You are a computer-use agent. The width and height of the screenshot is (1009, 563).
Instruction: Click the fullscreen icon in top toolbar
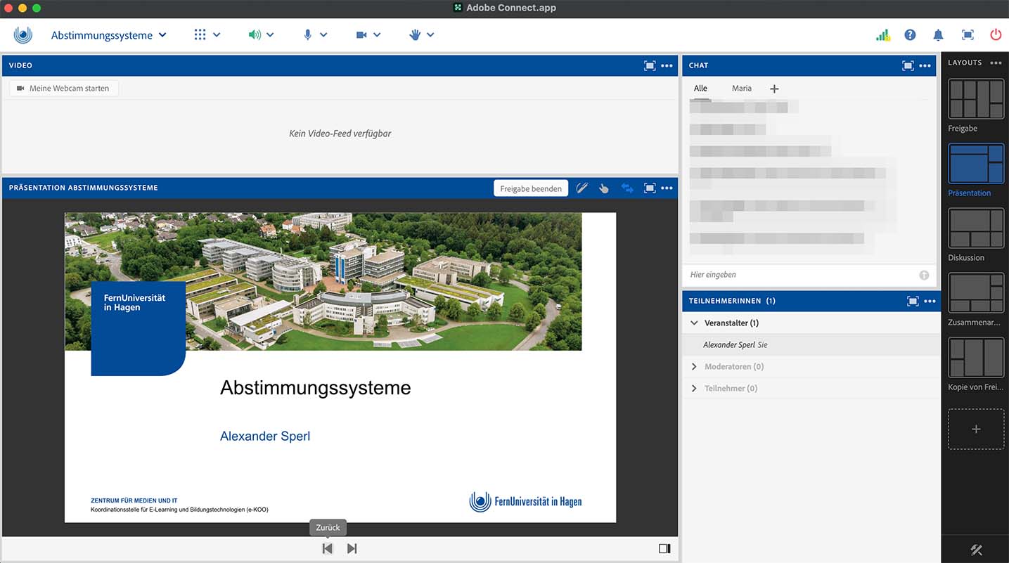(968, 34)
